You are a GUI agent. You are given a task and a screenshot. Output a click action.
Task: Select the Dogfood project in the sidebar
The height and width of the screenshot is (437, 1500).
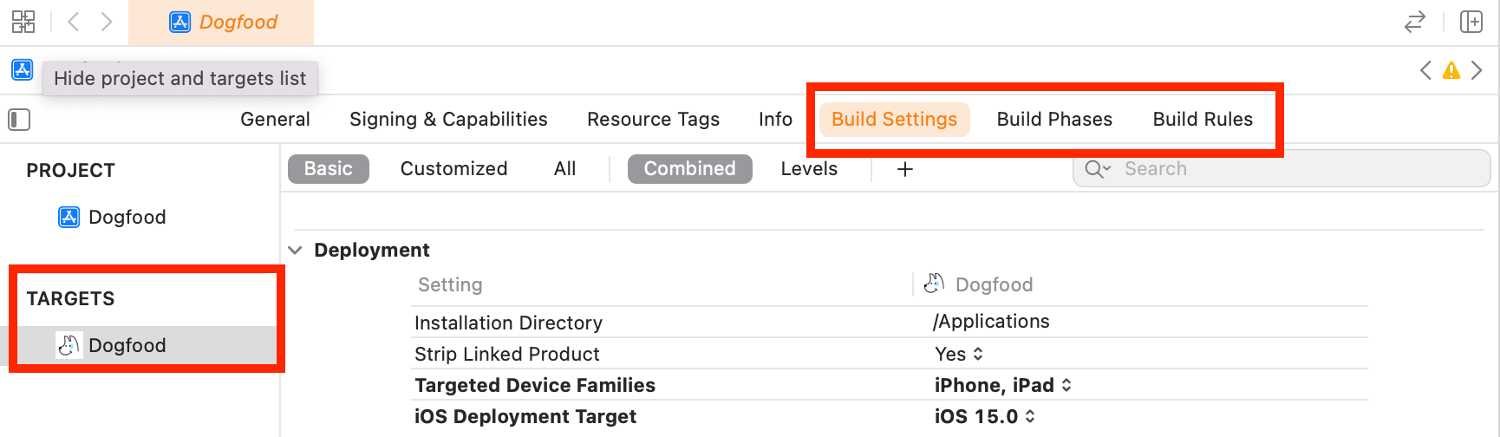click(127, 217)
